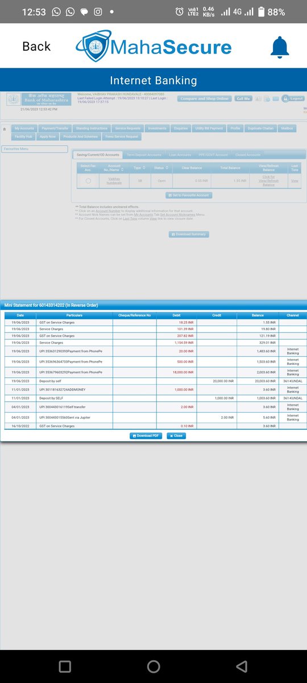This screenshot has height=683, width=307.
Task: Switch to Closed Accounts tab
Action: coord(248,155)
